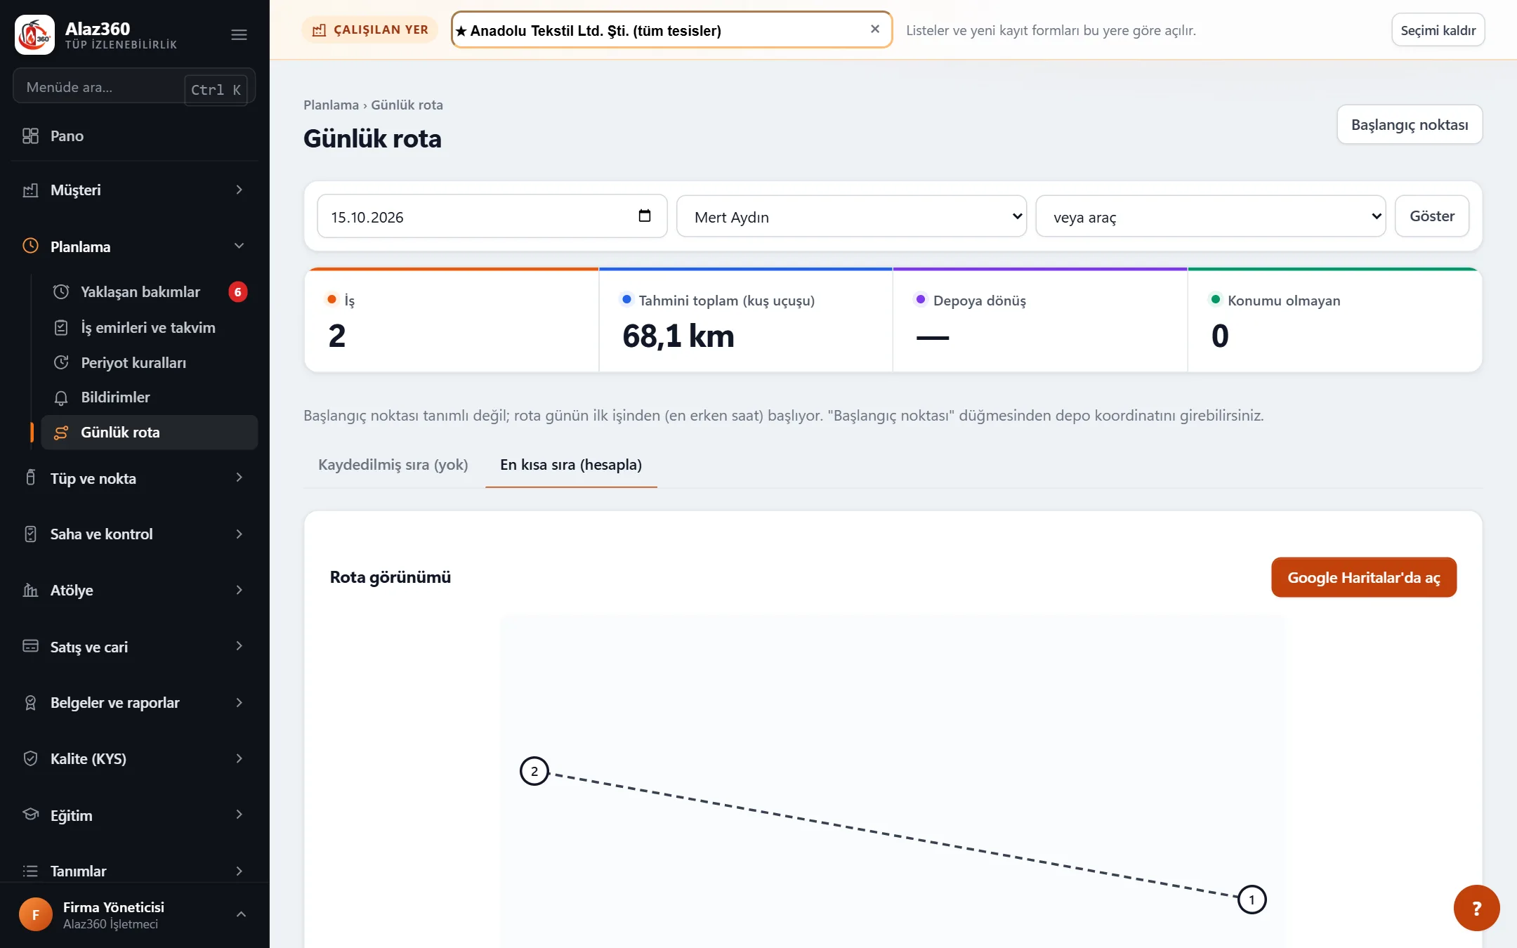Viewport: 1517px width, 948px height.
Task: Focus the Menüde ara search field
Action: click(134, 87)
